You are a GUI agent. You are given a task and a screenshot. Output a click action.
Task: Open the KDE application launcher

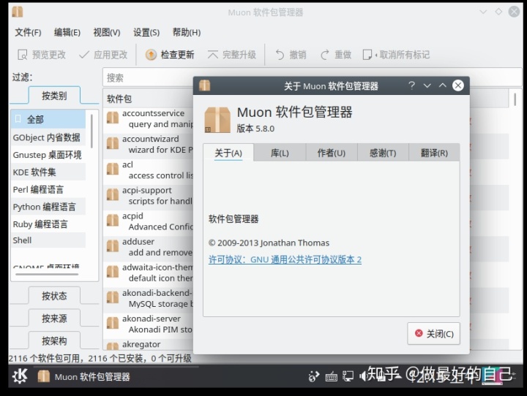(20, 376)
